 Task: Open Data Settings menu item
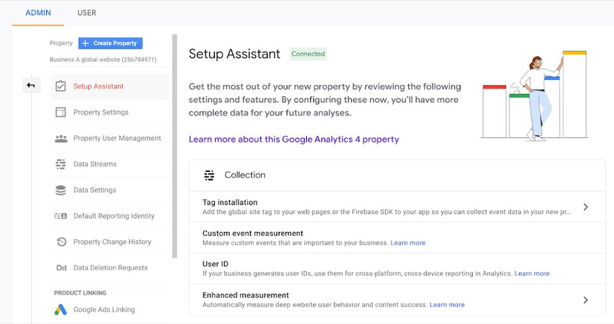[110, 190]
